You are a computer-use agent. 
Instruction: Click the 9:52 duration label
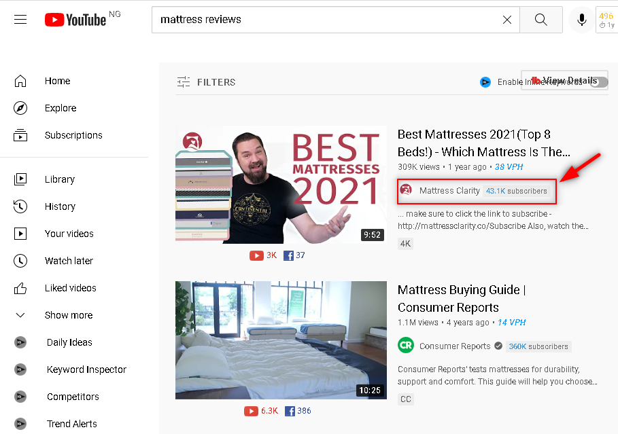372,235
